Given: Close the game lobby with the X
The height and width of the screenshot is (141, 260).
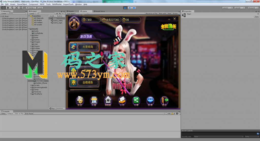Looking at the screenshot, I should coord(175,19).
